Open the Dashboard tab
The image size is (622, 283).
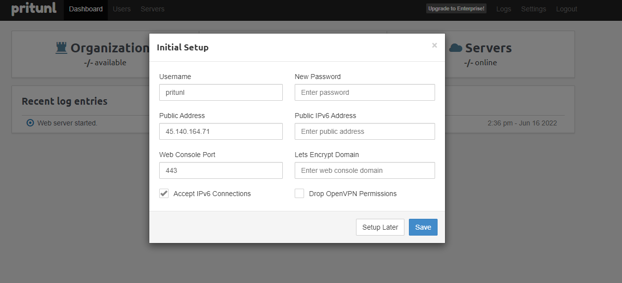(x=86, y=9)
